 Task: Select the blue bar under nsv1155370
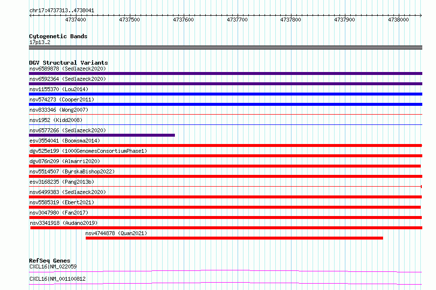point(225,94)
